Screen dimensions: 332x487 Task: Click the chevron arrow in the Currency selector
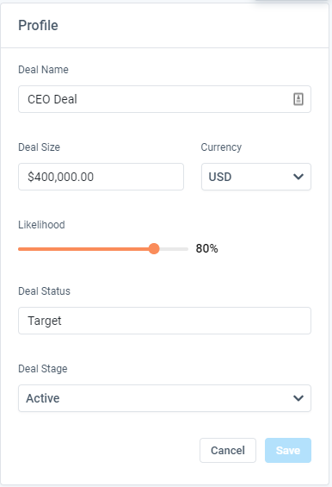(298, 177)
